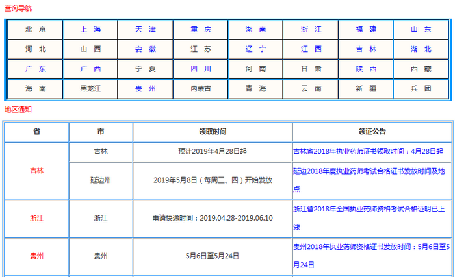The height and width of the screenshot is (277, 455).
Task: Click the 2019年5月8日 开始发放 time cell
Action: click(x=213, y=180)
